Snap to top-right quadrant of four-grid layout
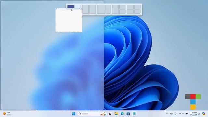The width and height of the screenshot is (208, 117). [137, 7]
